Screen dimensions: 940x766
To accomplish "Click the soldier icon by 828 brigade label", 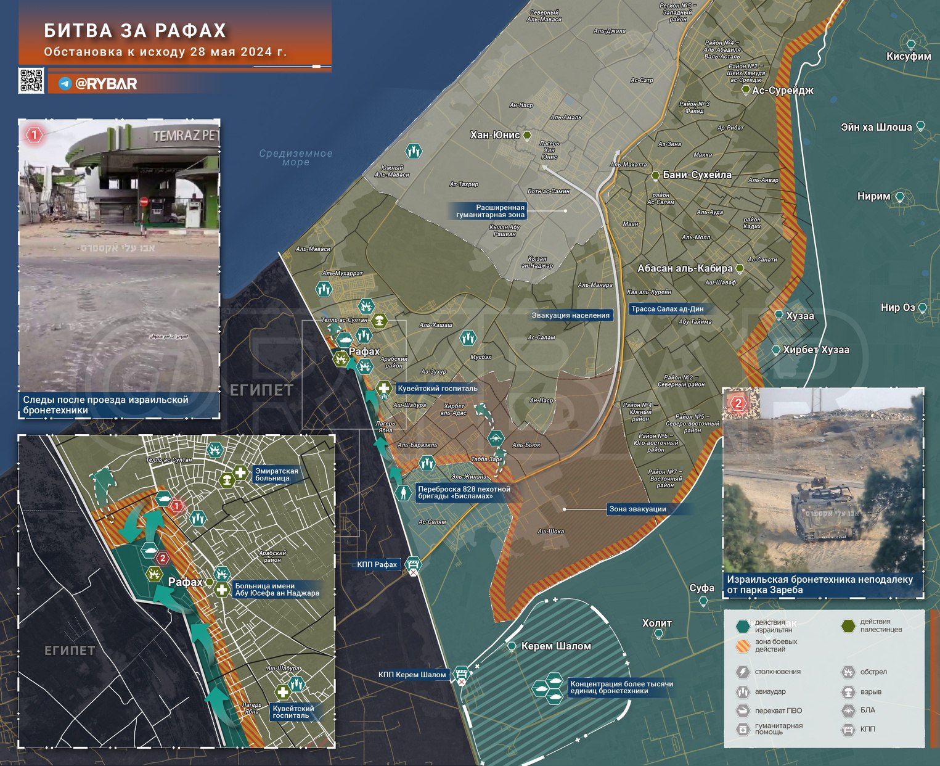I will [404, 493].
